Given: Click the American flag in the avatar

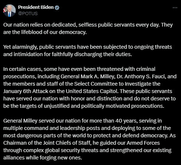Looking at the screenshot, I should pos(5,9).
